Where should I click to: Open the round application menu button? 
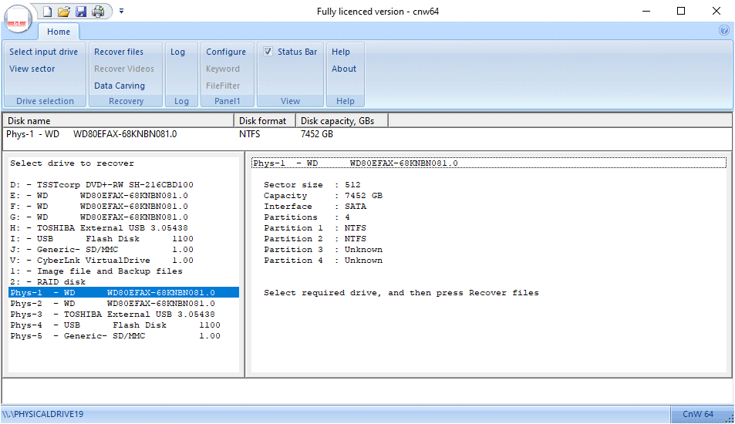(x=19, y=19)
